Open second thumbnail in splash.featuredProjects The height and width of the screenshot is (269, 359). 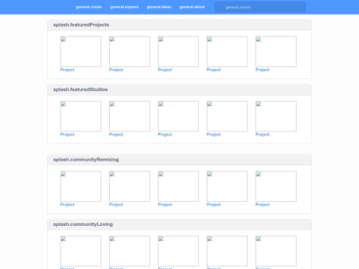tap(130, 51)
